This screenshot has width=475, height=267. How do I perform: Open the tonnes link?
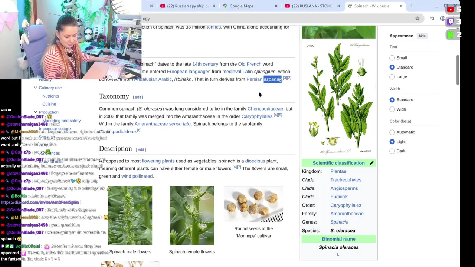point(214,27)
